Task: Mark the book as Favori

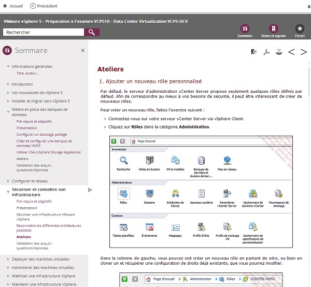Action: pyautogui.click(x=300, y=31)
